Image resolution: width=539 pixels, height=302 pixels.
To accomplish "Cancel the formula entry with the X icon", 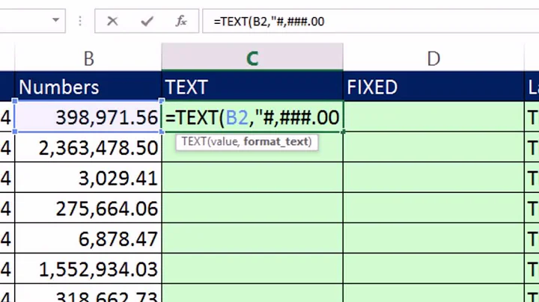I will (x=112, y=21).
